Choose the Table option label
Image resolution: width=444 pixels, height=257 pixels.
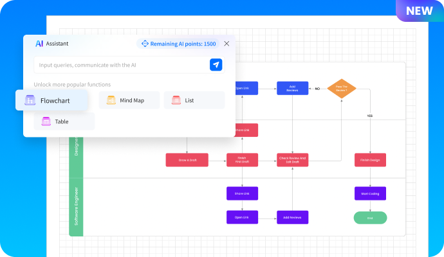61,121
